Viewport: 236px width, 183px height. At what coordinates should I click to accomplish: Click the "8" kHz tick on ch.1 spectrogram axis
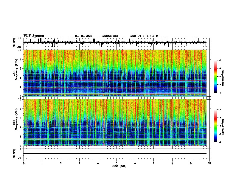21,59
